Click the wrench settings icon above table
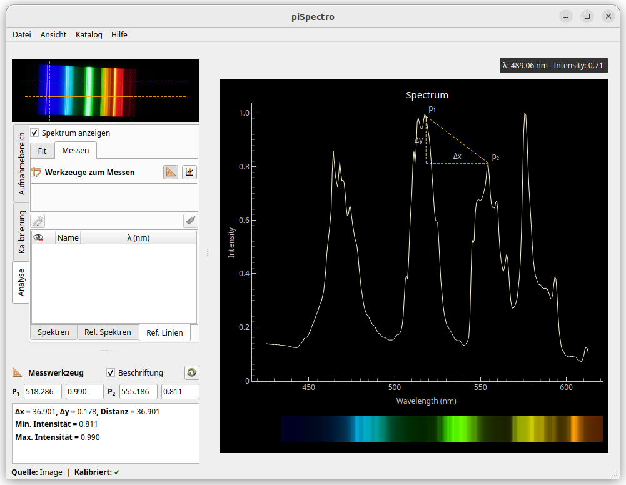The height and width of the screenshot is (485, 626). (38, 221)
